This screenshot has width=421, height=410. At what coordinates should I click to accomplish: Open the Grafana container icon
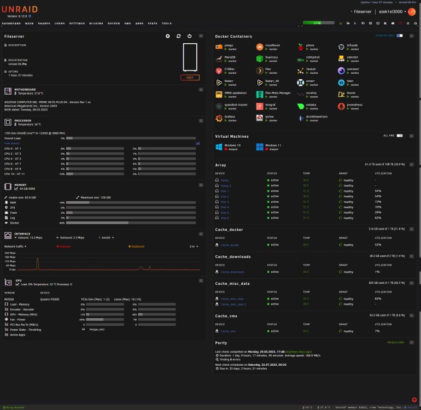(x=219, y=118)
